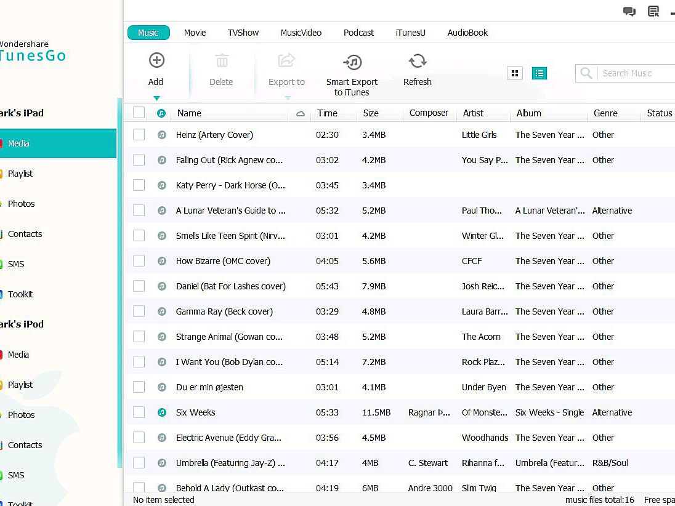Click music icon beside Du er min øjesten
Screen dimensions: 675x506
(x=162, y=387)
